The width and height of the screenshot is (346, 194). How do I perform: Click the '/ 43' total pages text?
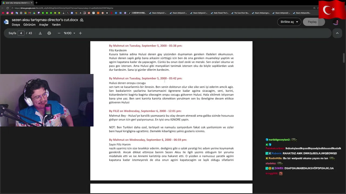click(x=29, y=33)
